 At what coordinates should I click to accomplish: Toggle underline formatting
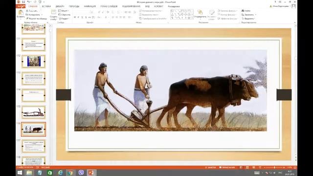(x=82, y=18)
